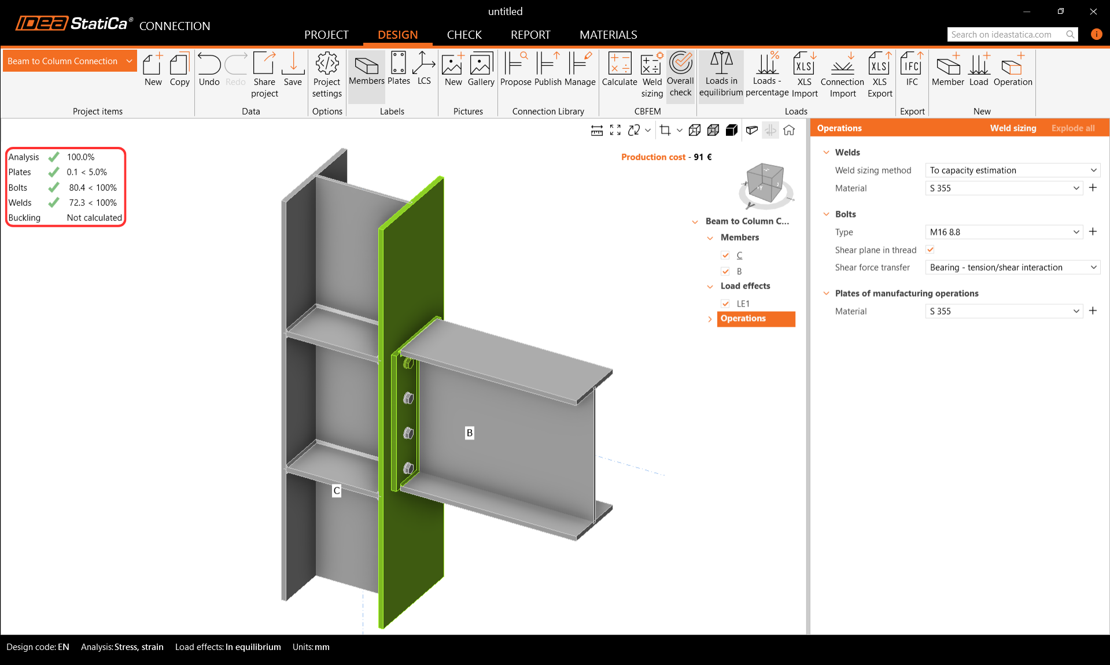Add a new Operation

(1013, 69)
